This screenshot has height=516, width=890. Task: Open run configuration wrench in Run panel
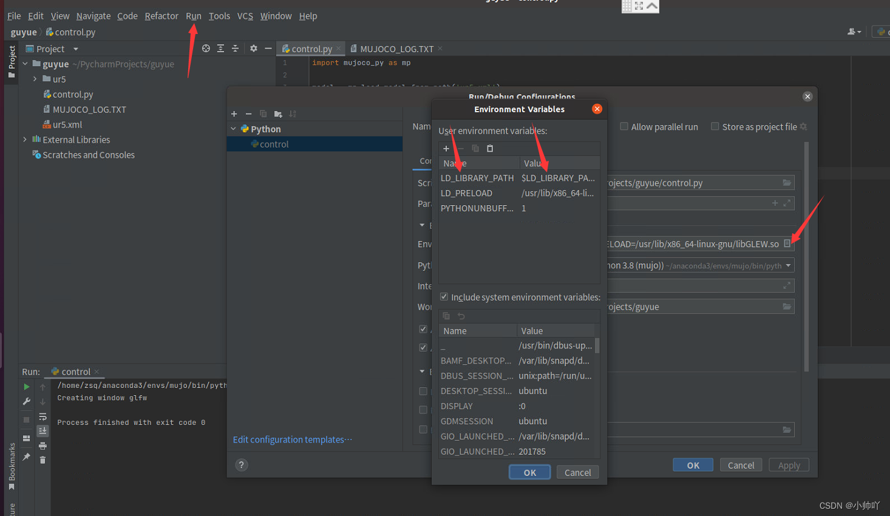[x=27, y=401]
